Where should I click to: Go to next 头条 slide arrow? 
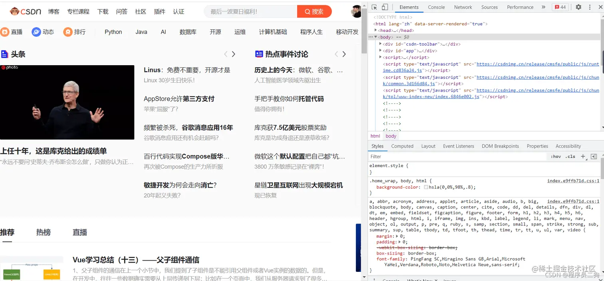point(234,54)
